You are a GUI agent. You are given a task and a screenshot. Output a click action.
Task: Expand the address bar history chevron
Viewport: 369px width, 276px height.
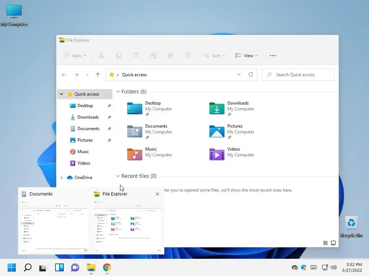point(239,75)
